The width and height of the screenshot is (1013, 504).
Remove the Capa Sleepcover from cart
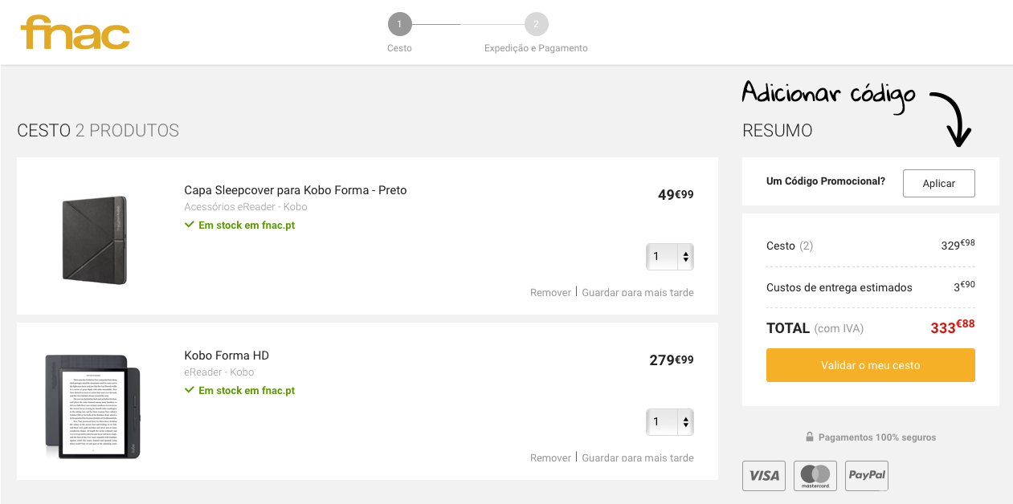click(550, 292)
